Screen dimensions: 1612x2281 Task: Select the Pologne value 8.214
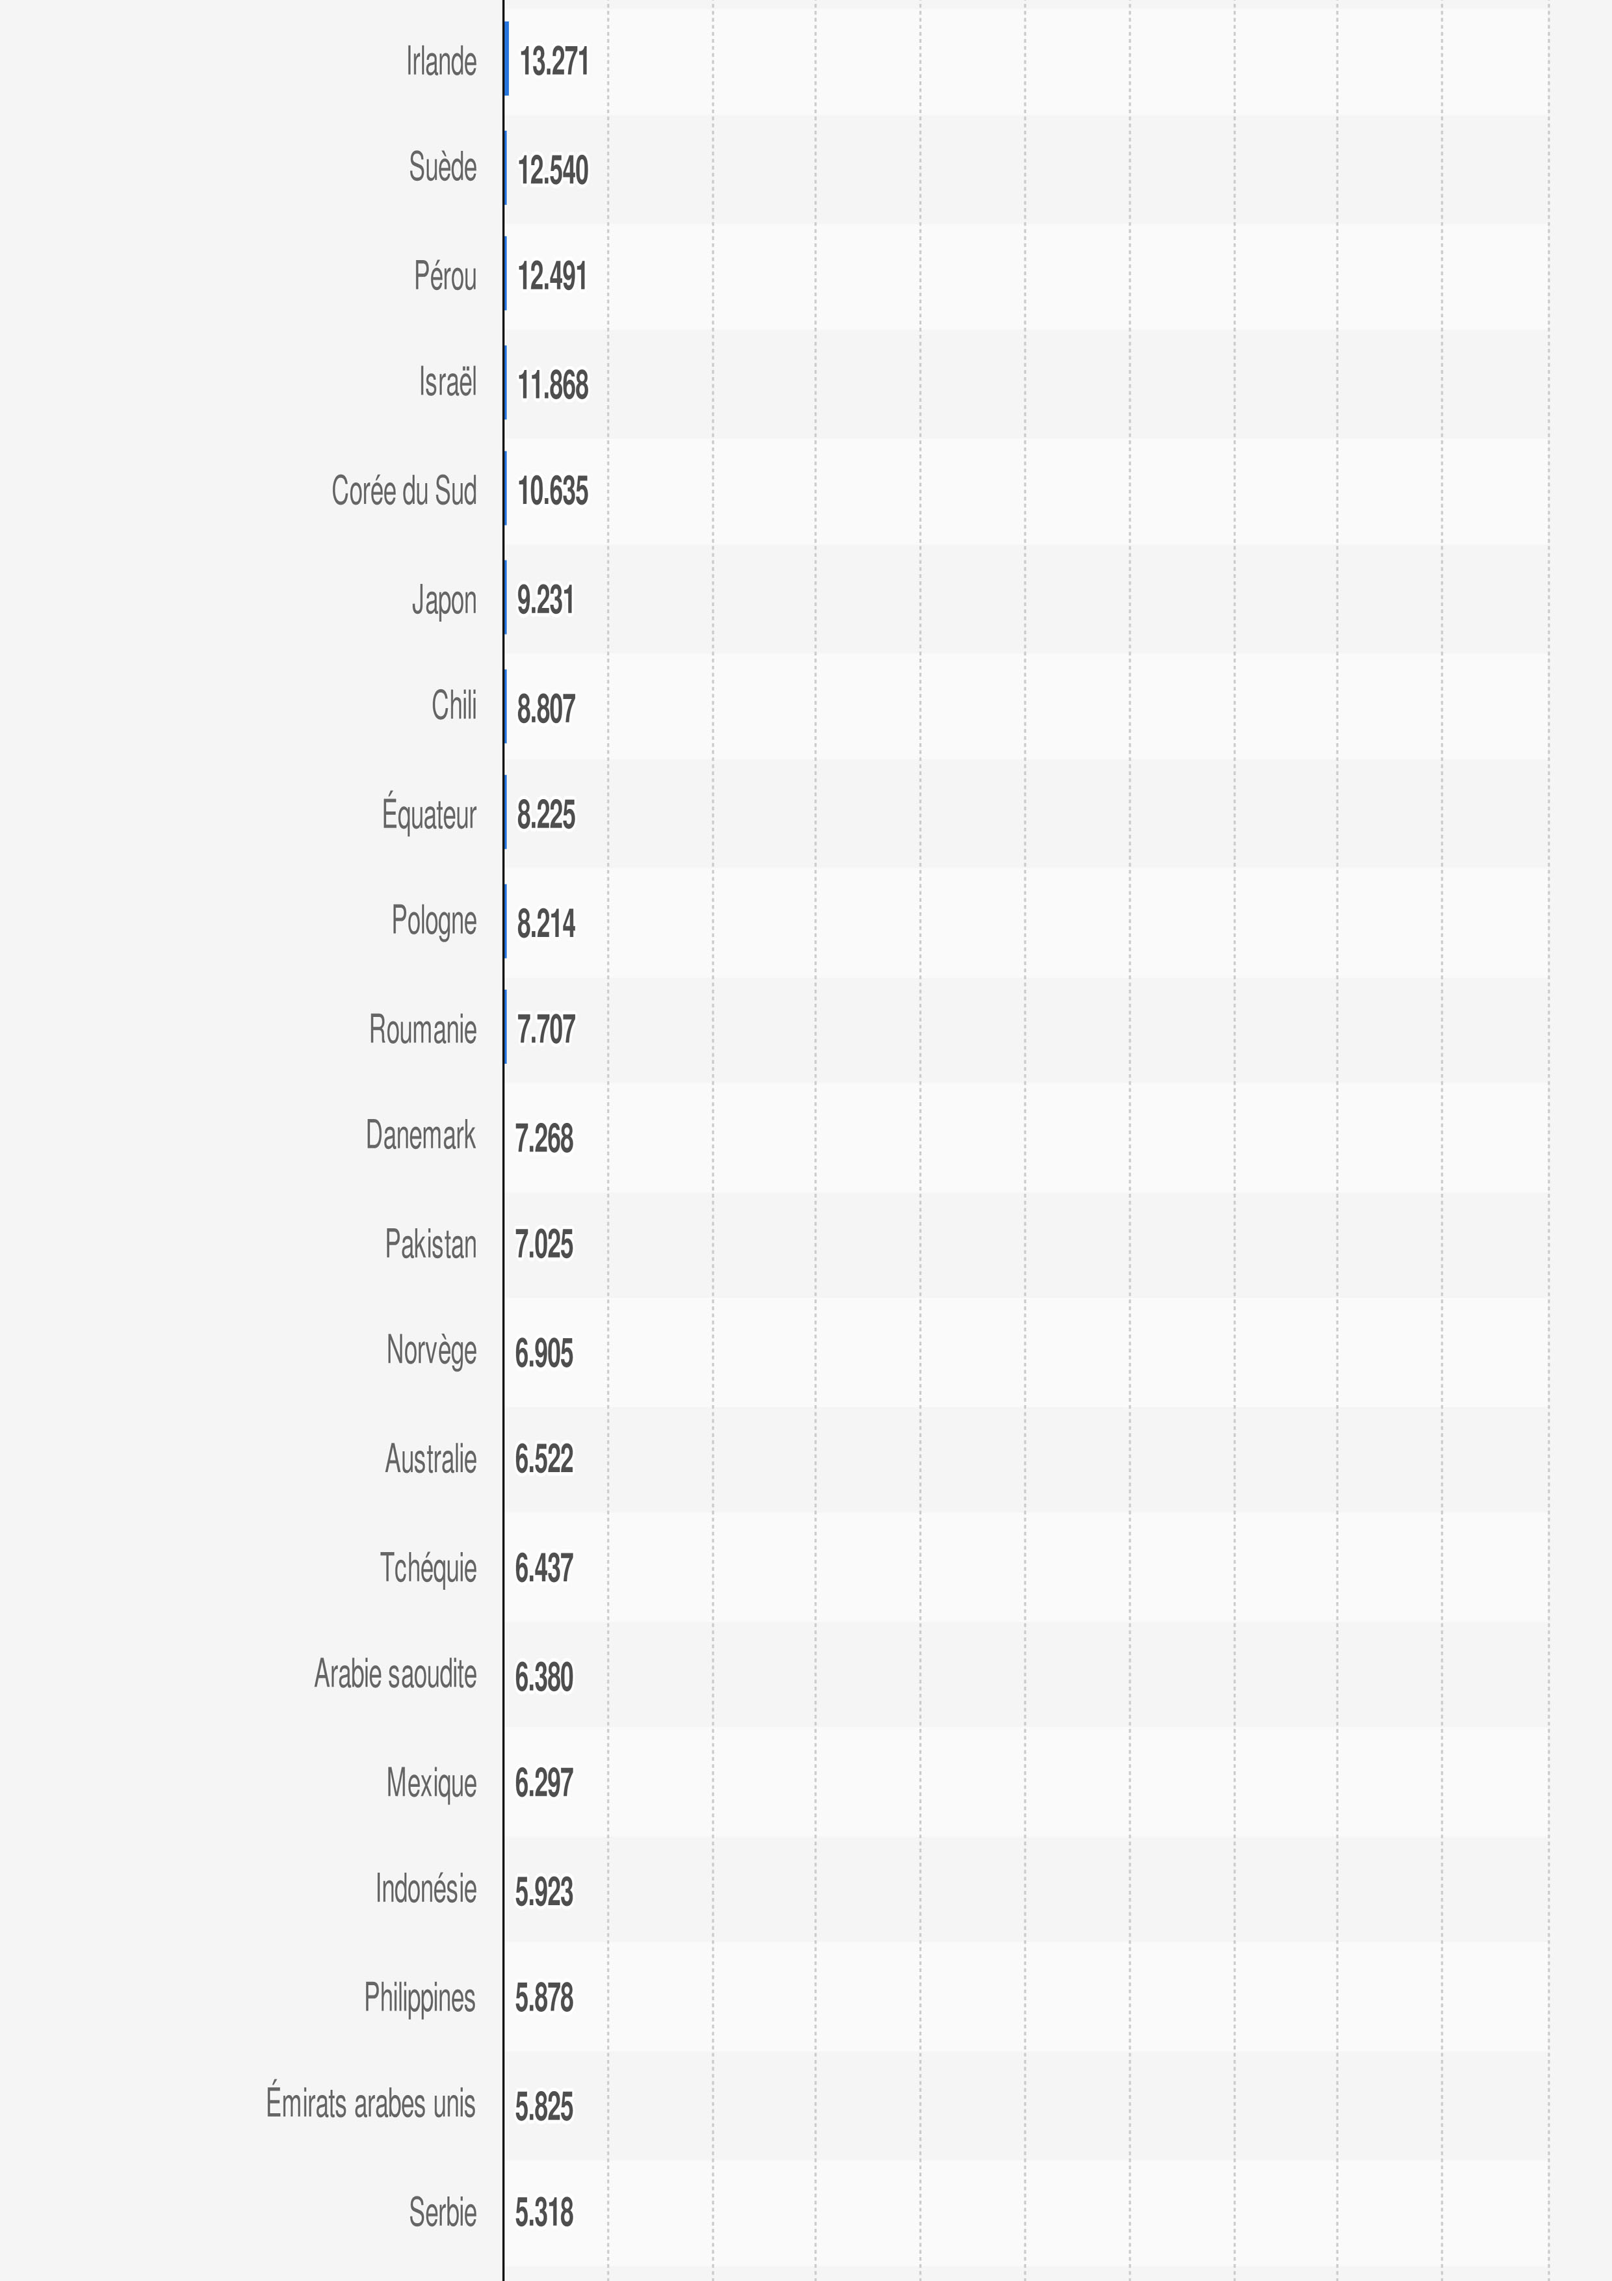click(x=545, y=924)
